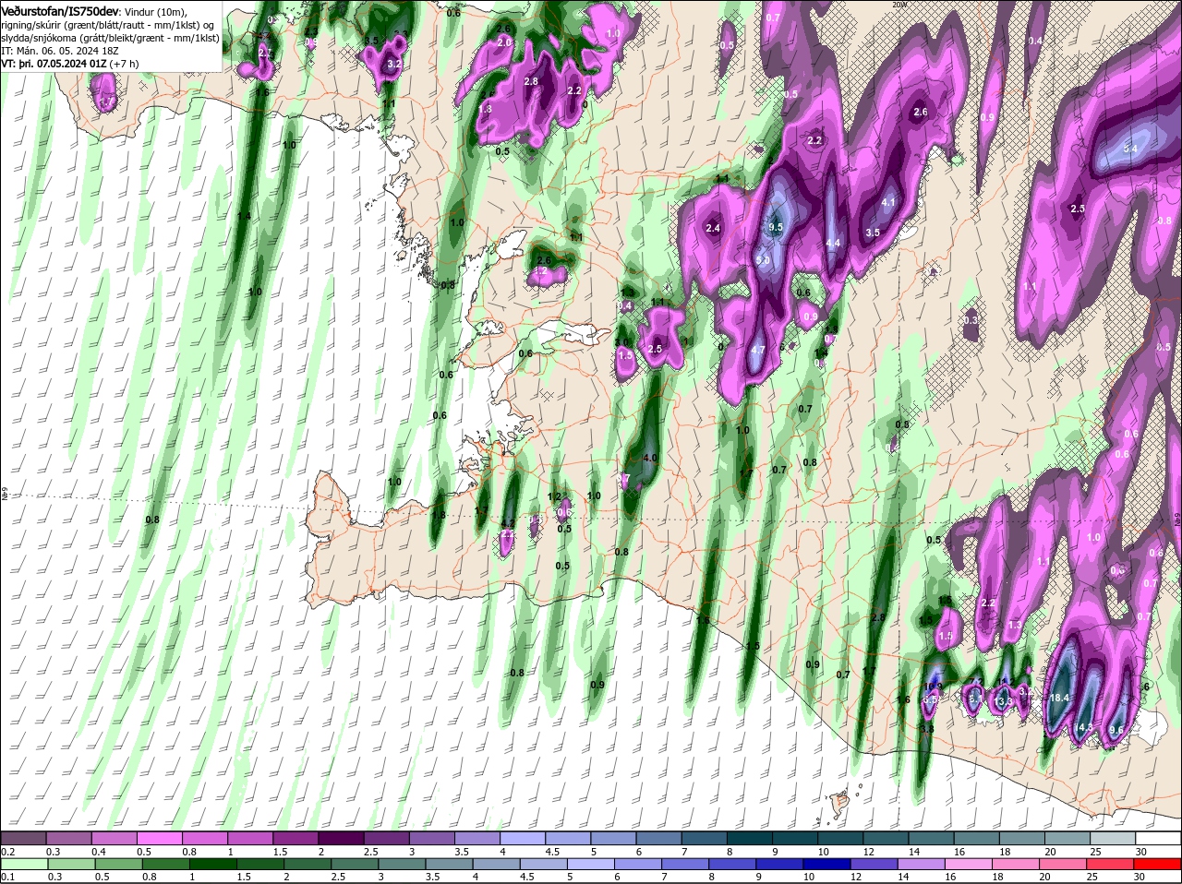1182x884 pixels.
Task: Click the '(+7 h)' forecast offset text
Action: [x=124, y=65]
